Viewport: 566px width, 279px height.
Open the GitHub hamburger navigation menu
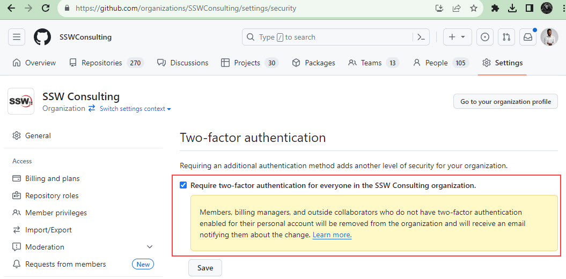click(x=17, y=37)
